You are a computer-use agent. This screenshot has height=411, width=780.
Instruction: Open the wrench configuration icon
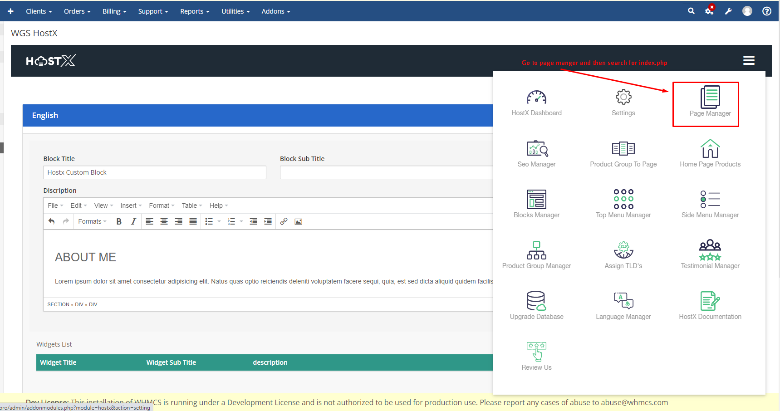728,11
